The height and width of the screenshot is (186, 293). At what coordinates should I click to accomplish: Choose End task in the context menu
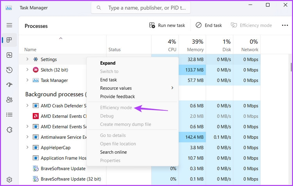[x=132, y=80]
